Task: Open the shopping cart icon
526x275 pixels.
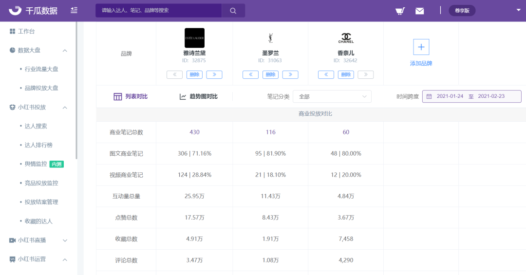Action: click(400, 11)
